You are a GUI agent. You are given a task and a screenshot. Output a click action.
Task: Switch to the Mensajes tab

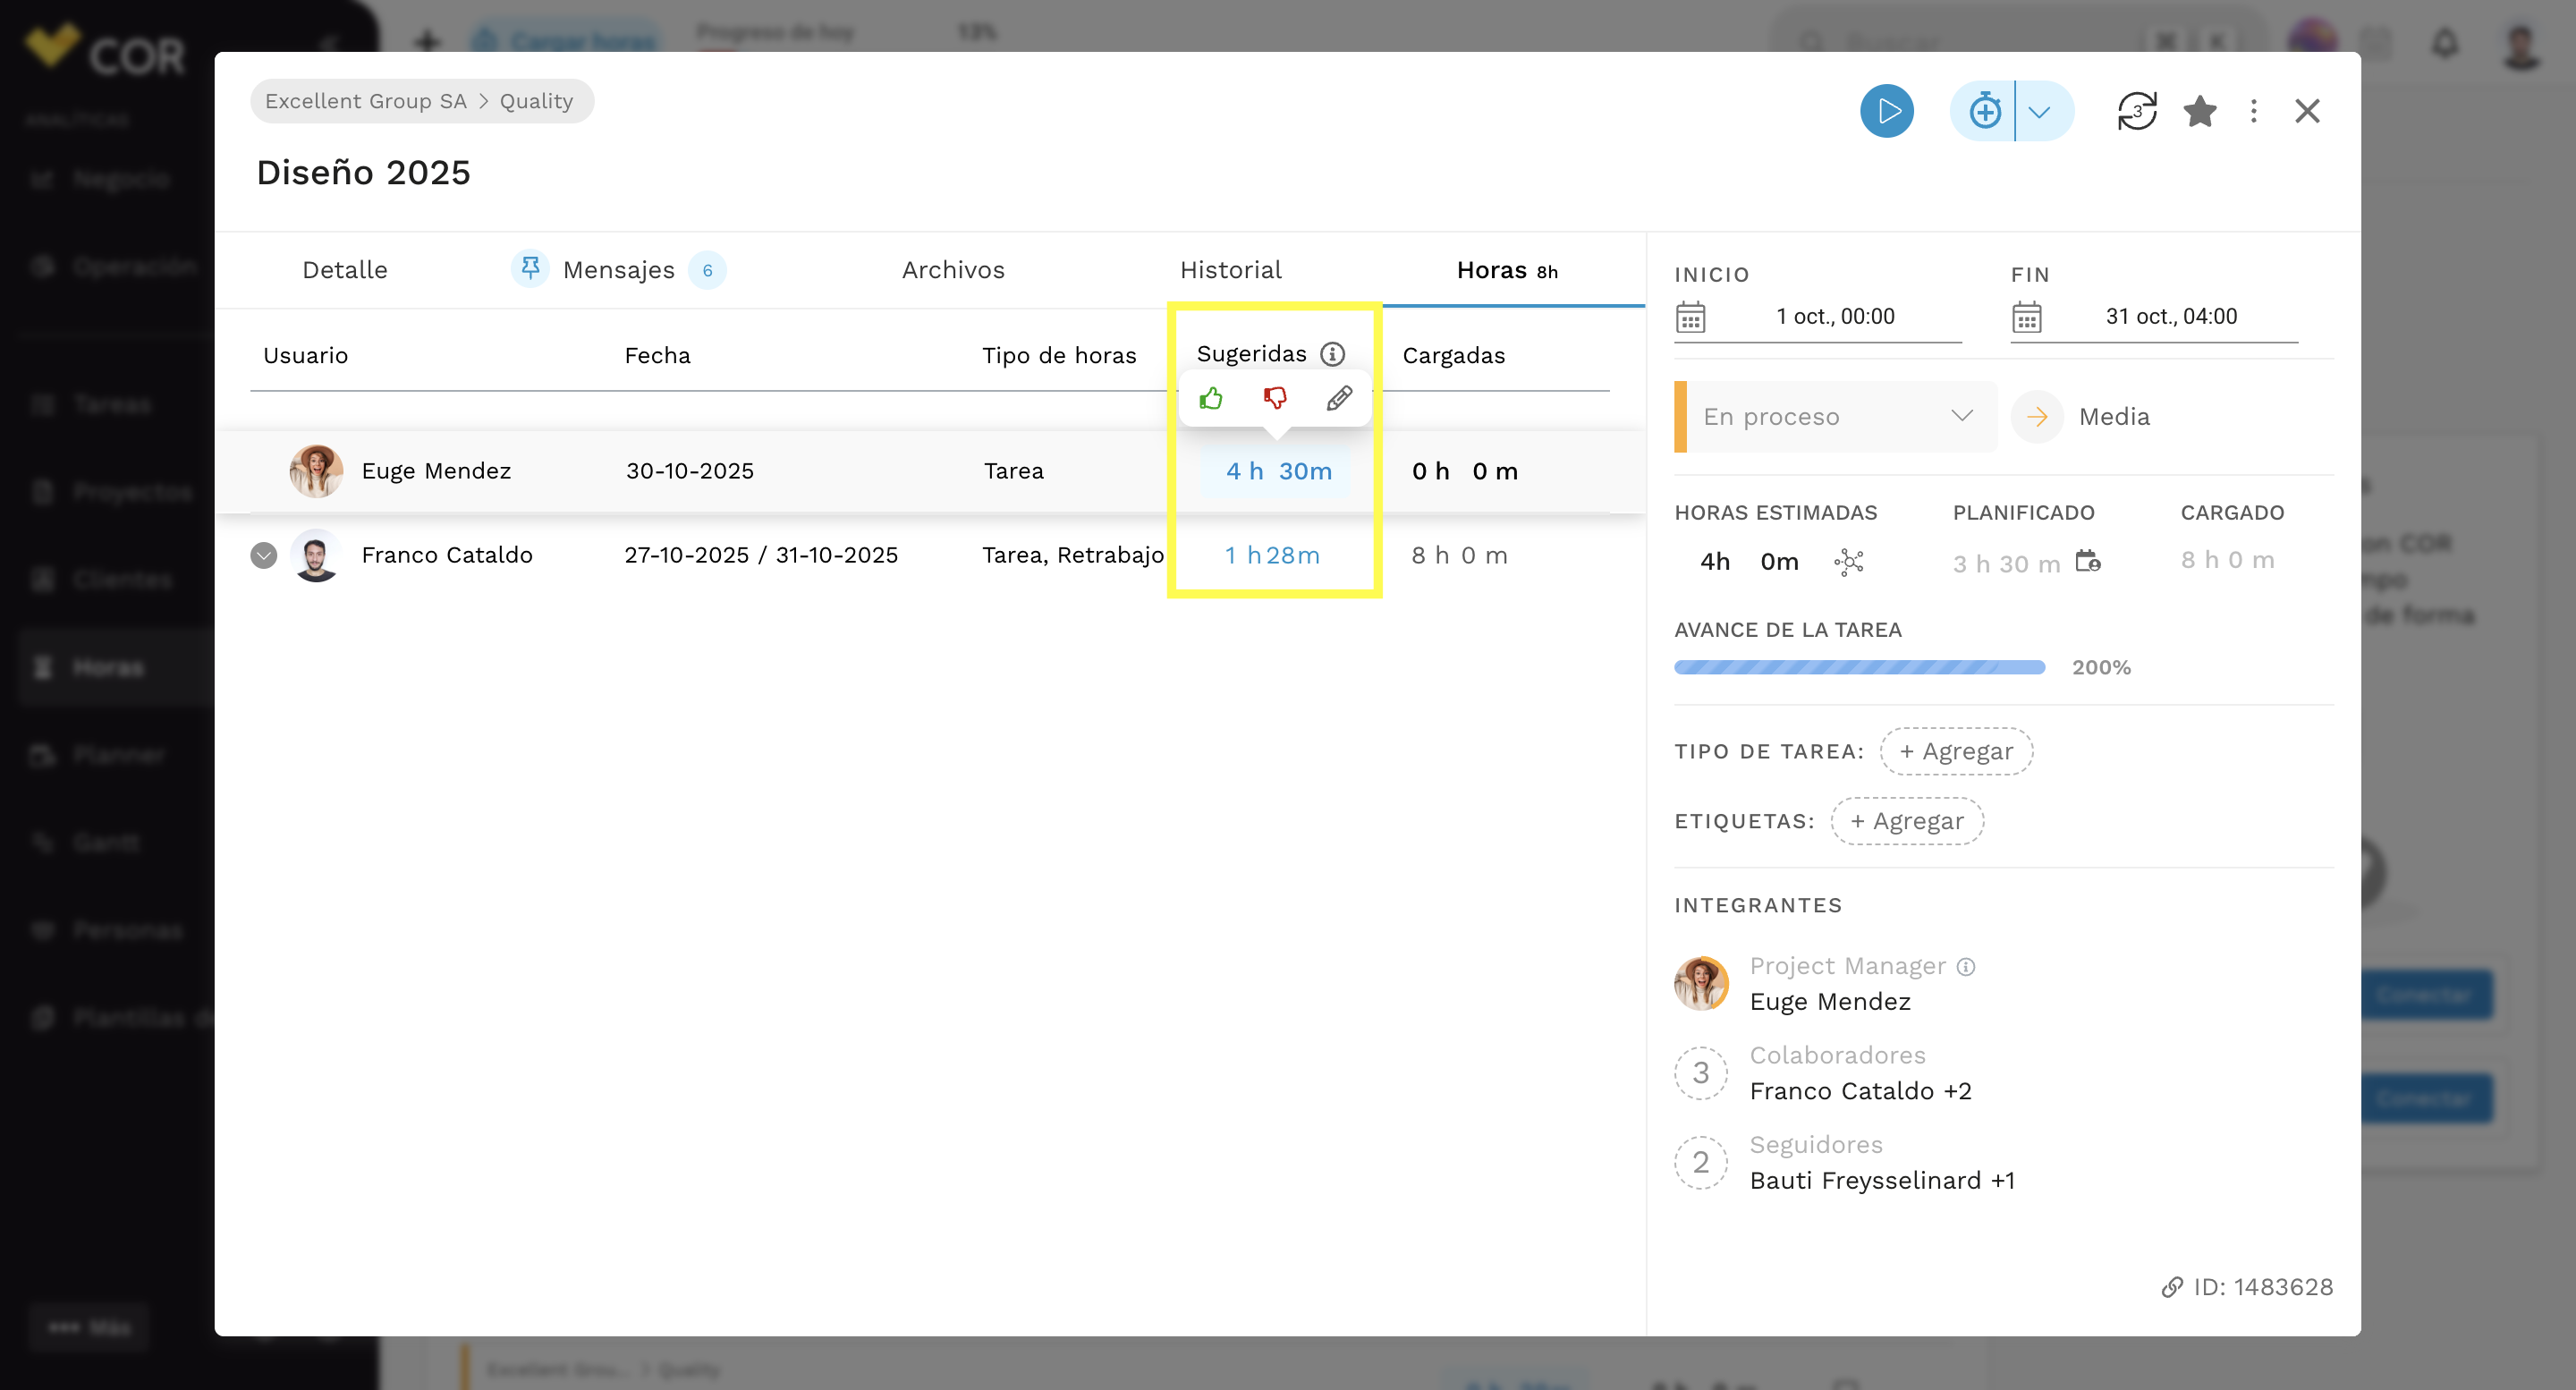point(618,270)
